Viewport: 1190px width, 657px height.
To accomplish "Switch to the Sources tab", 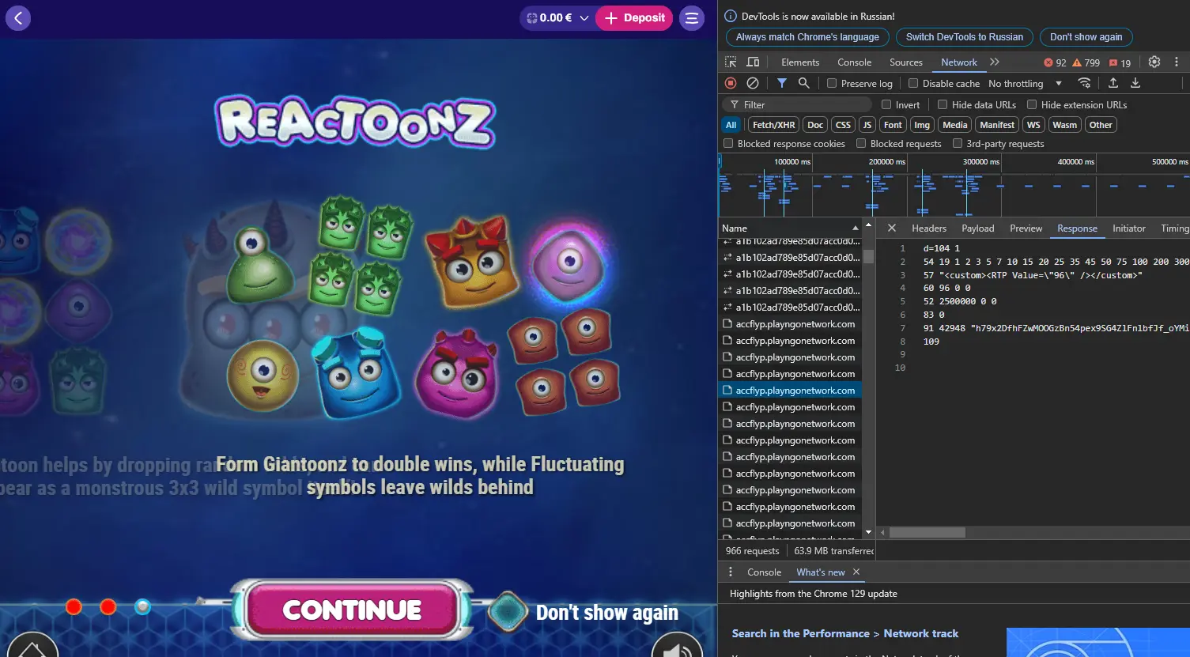I will coord(906,62).
